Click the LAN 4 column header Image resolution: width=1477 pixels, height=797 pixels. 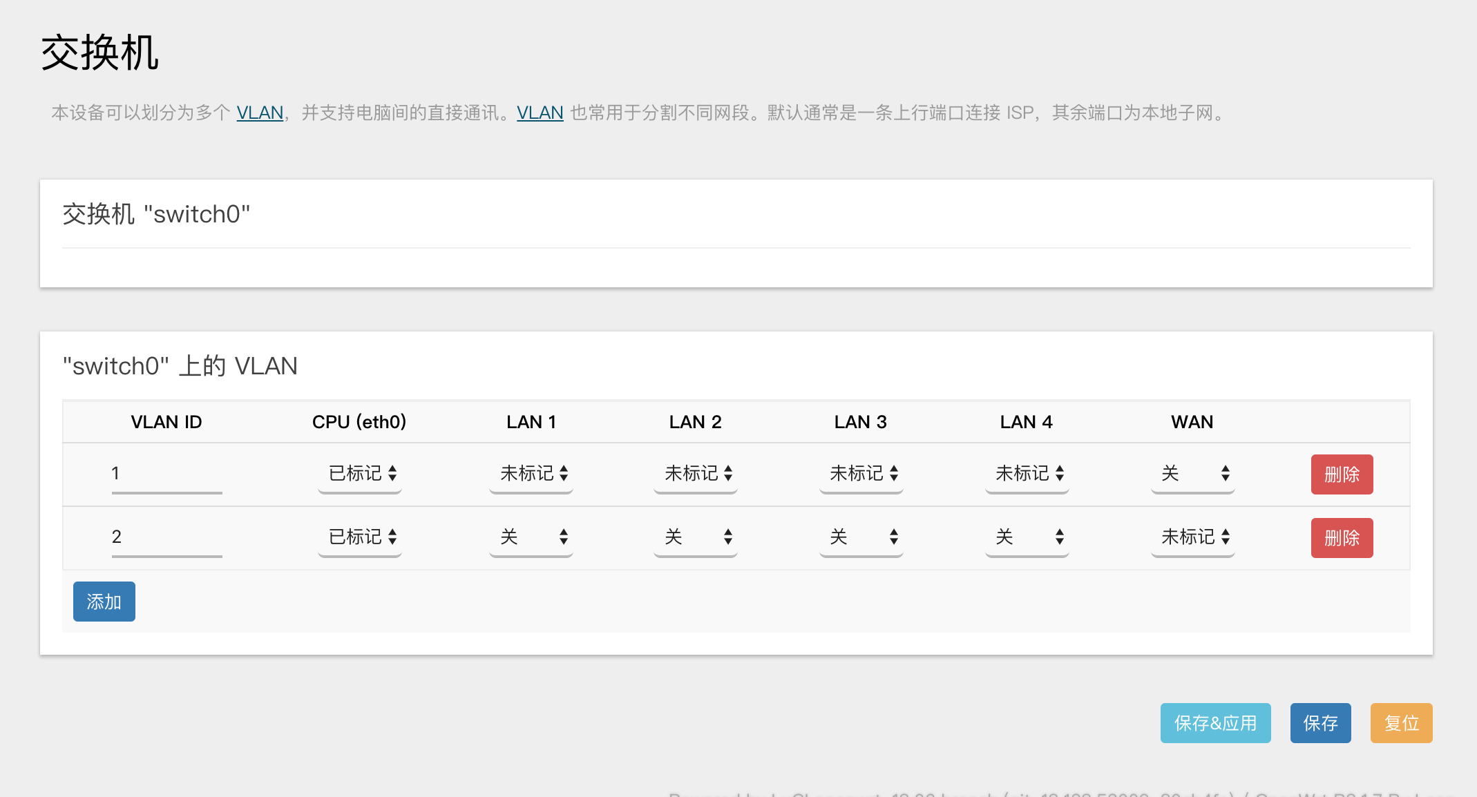pyautogui.click(x=1027, y=422)
